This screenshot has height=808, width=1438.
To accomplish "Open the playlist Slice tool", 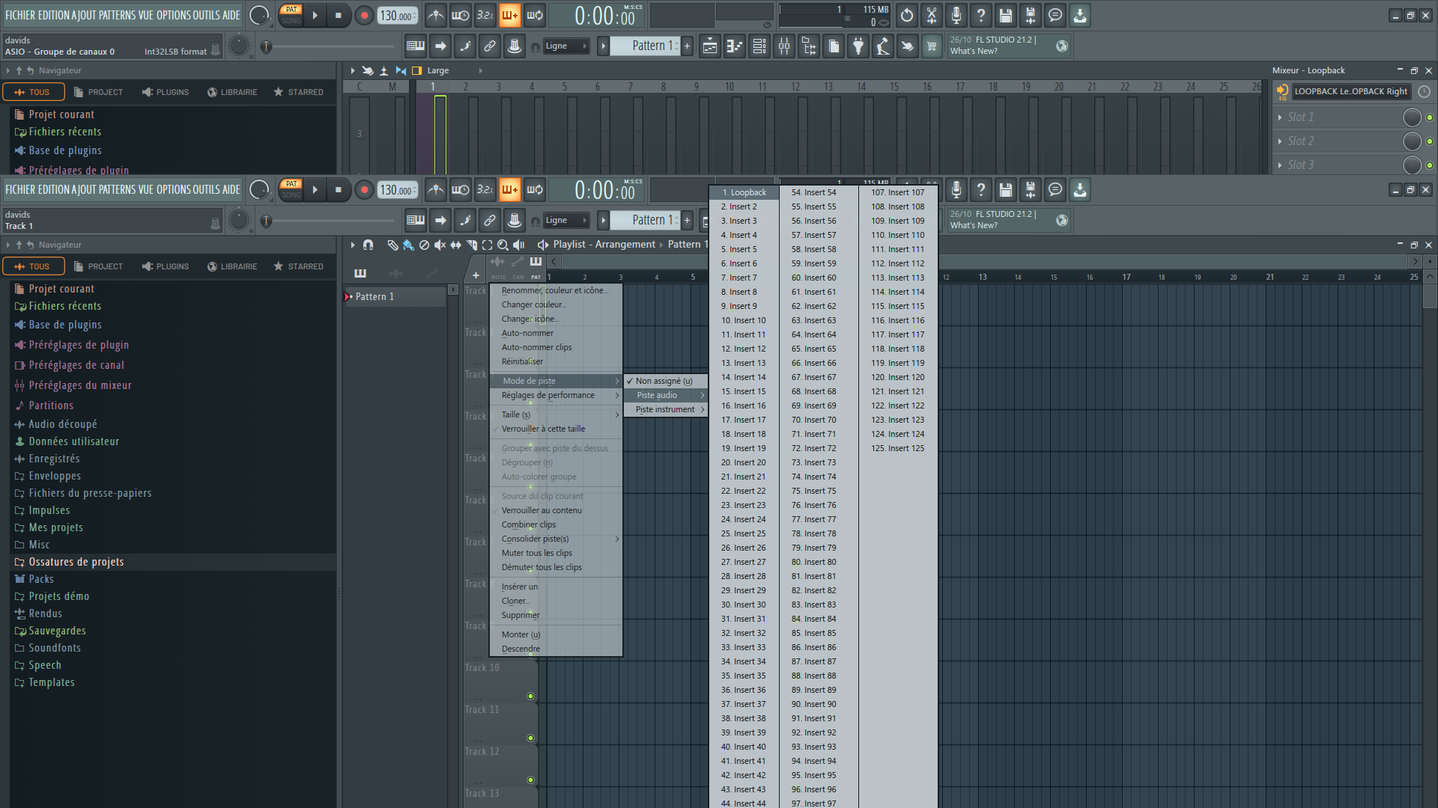I will pos(471,245).
